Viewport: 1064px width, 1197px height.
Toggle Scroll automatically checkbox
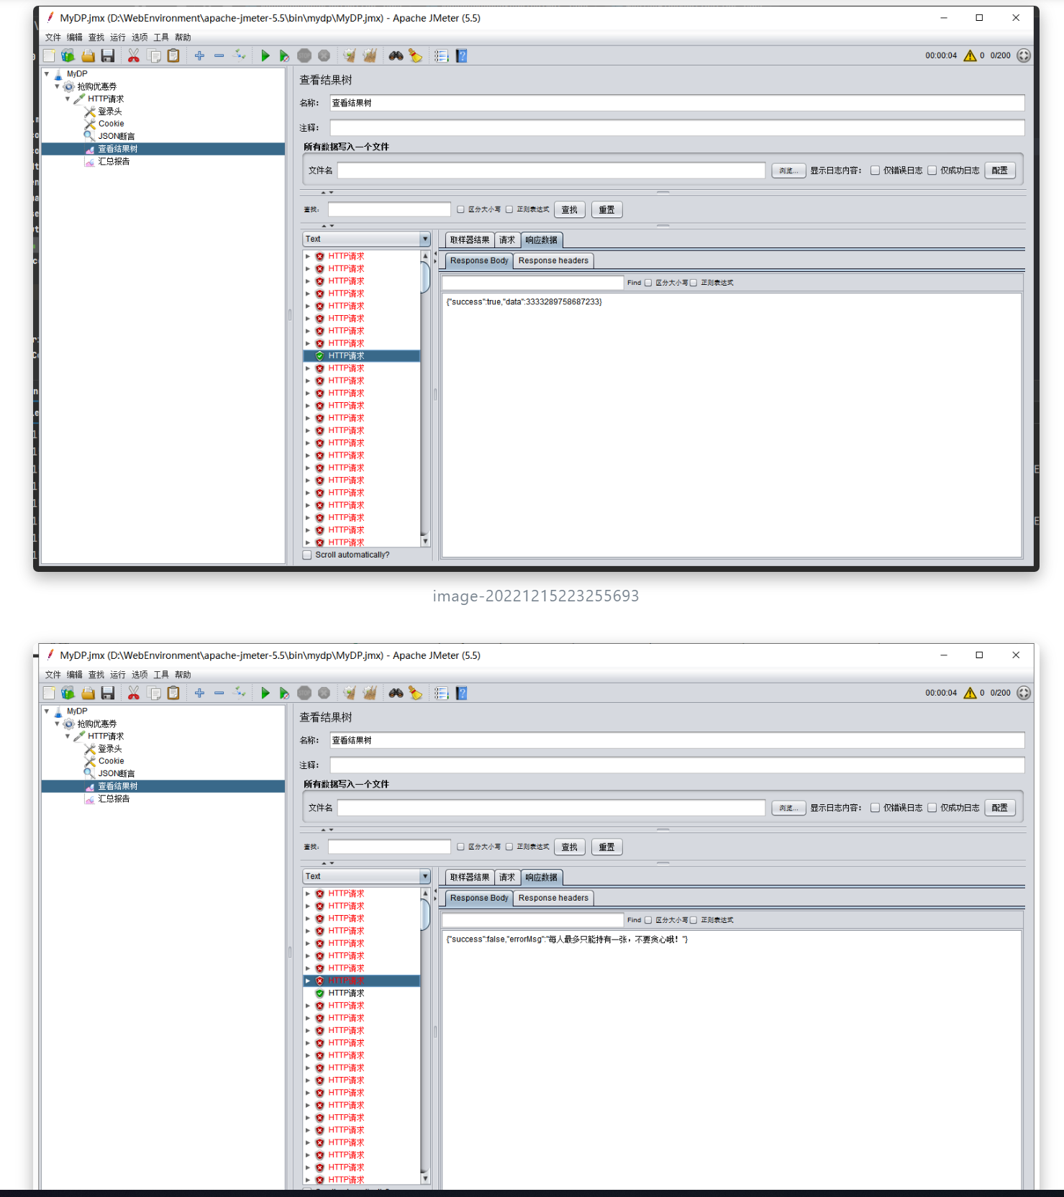point(307,555)
